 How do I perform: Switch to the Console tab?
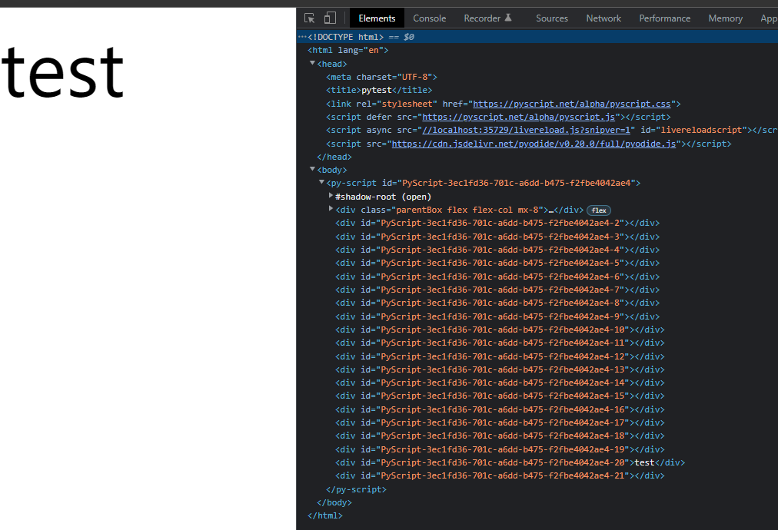click(x=430, y=18)
